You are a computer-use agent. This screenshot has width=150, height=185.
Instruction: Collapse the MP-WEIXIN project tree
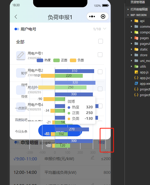coord(128,15)
